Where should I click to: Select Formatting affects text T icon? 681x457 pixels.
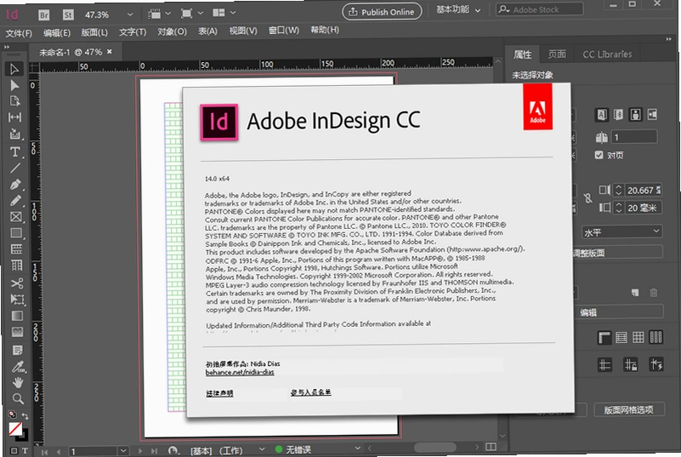(x=26, y=451)
